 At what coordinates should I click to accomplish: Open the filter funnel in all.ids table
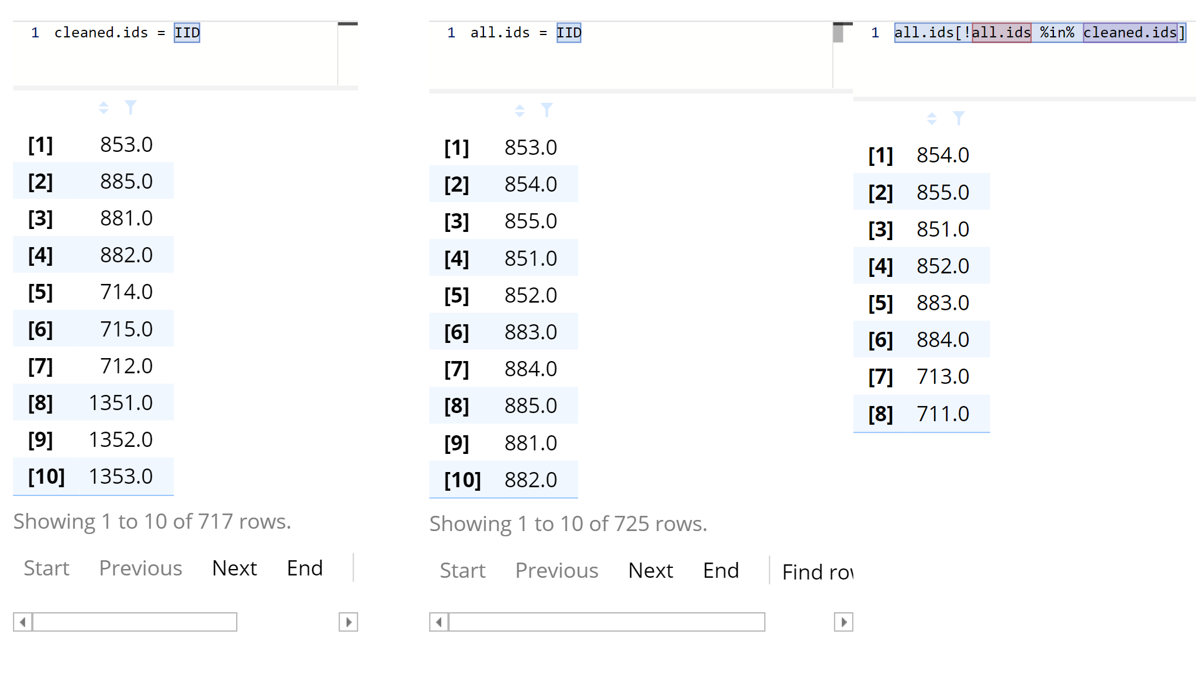(x=547, y=110)
